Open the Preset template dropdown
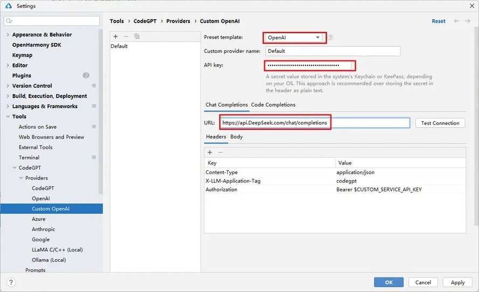479x292 pixels. point(294,38)
